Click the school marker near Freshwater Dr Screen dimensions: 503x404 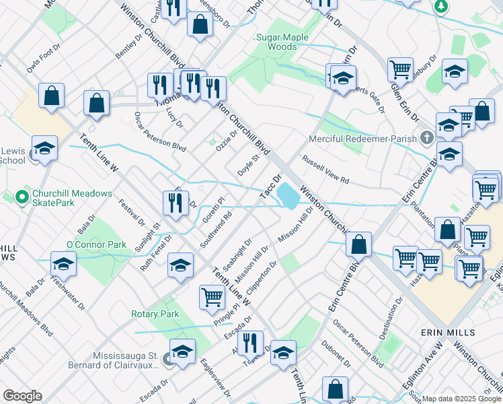[63, 267]
